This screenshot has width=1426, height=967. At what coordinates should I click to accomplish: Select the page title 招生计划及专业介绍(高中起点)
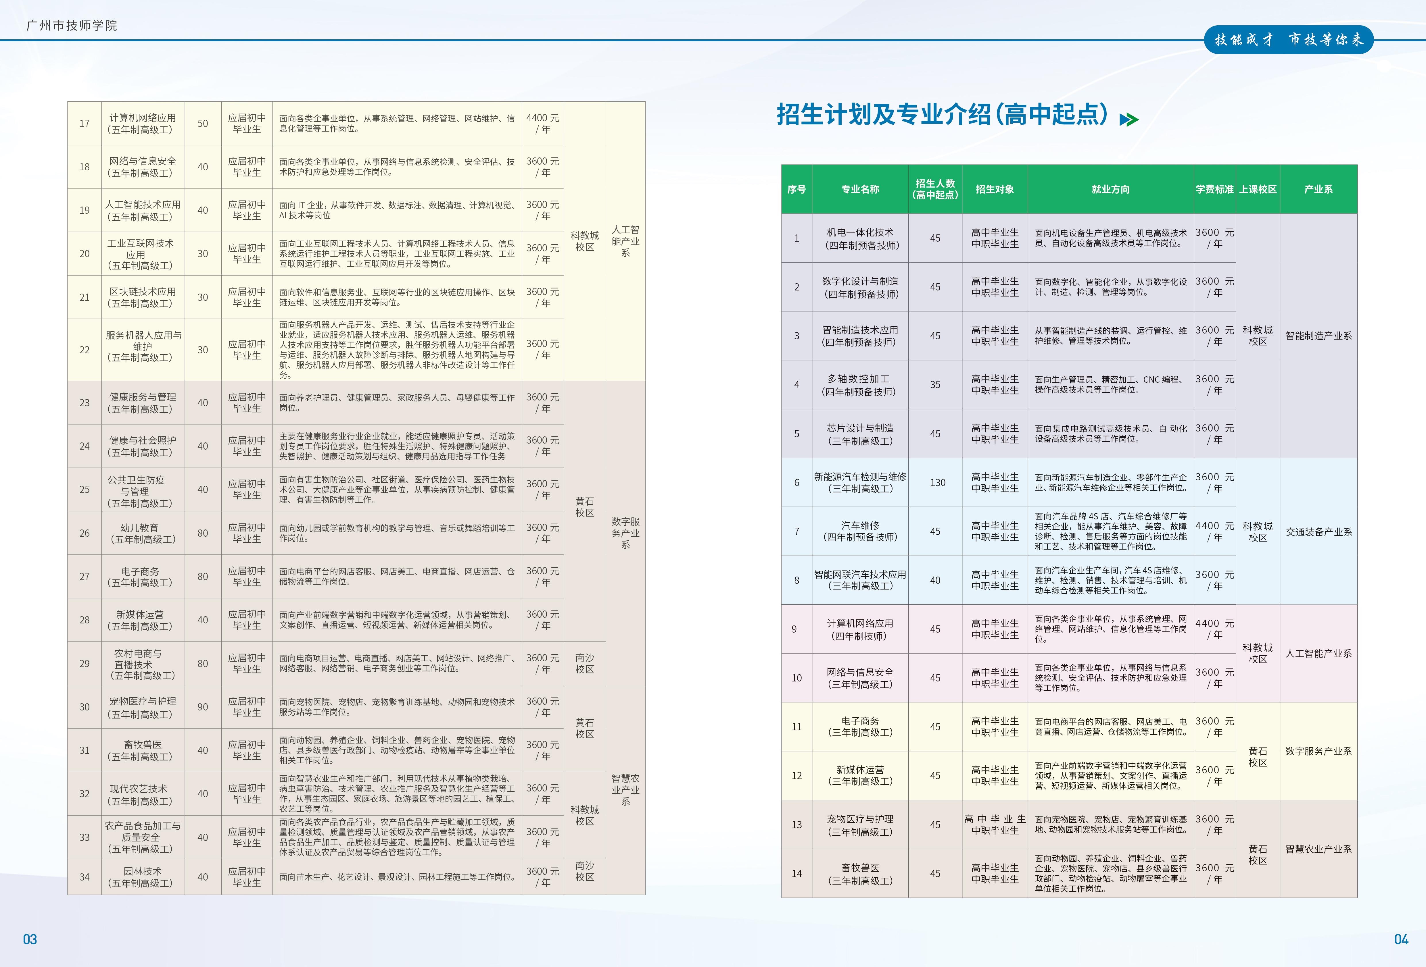943,115
